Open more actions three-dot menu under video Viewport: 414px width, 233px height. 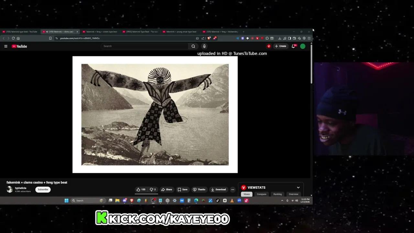pyautogui.click(x=233, y=190)
